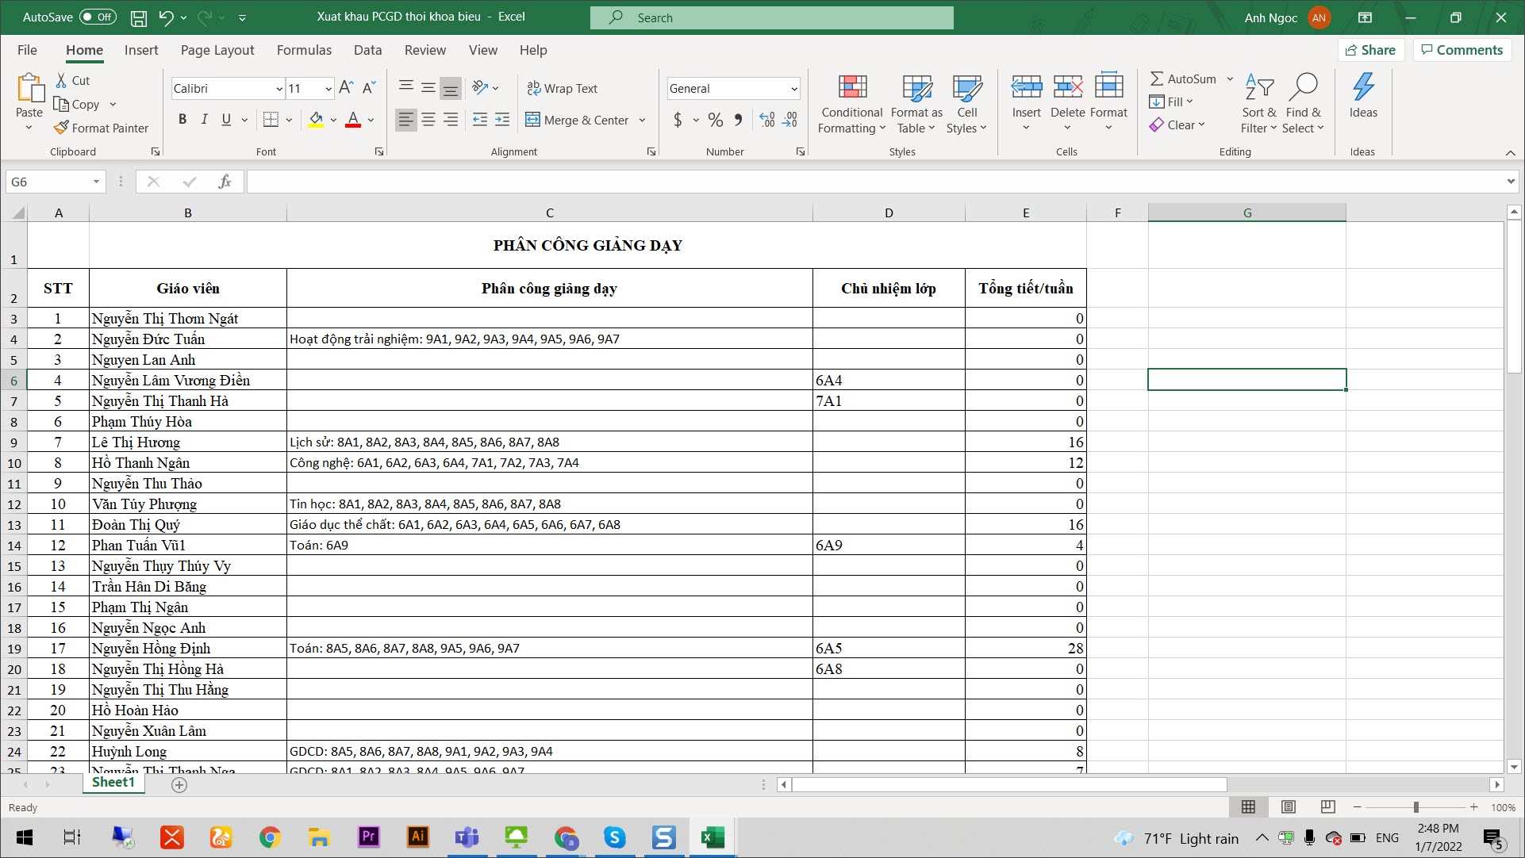This screenshot has width=1525, height=858.
Task: Switch to the Page Layout tab
Action: (217, 50)
